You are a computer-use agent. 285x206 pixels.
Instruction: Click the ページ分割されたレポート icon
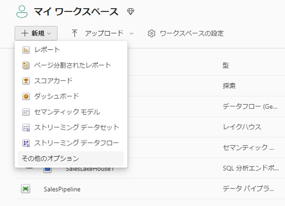[x=26, y=65]
